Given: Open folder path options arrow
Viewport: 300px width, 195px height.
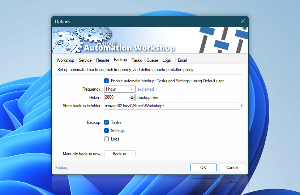Looking at the screenshot, I should [242, 105].
